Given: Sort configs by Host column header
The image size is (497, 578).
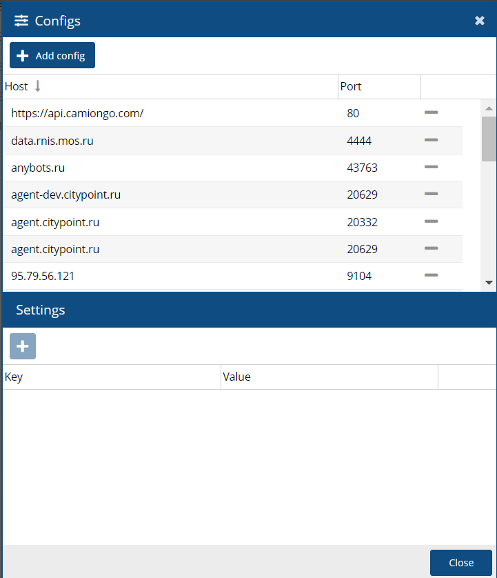Looking at the screenshot, I should pos(17,87).
